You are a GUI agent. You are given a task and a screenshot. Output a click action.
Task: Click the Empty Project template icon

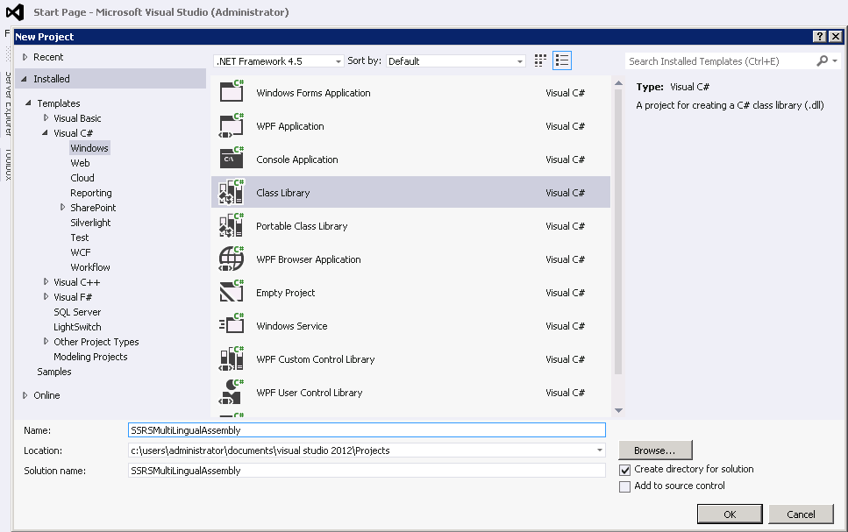coord(232,293)
